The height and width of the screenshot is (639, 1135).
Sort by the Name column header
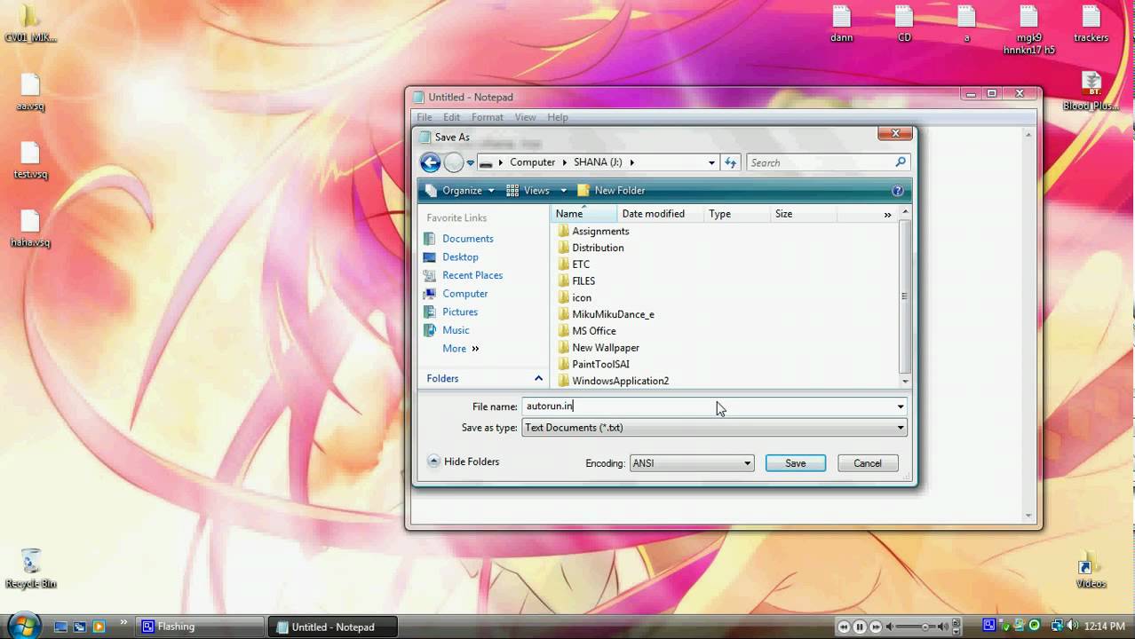pyautogui.click(x=583, y=214)
